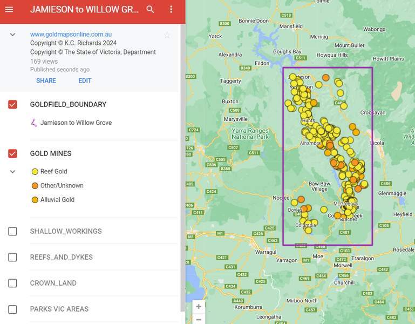The image size is (415, 324).
Task: Click the yellow marker at Jamieson
Action: 292,77
